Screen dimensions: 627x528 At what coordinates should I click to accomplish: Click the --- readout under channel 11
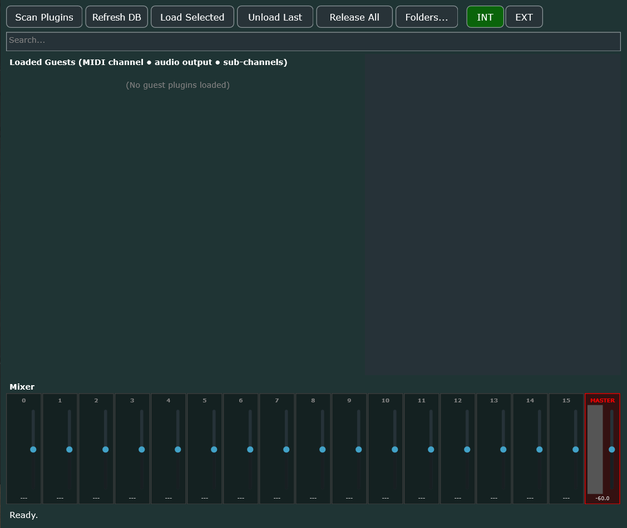coord(422,498)
